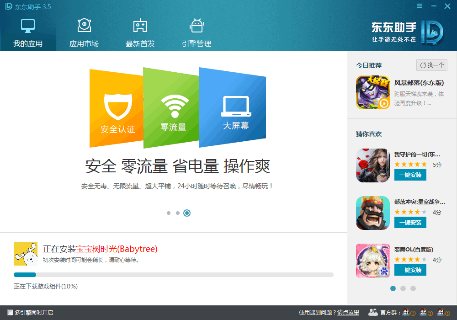Image resolution: width=457 pixels, height=320 pixels.
Task: Click the 零流量 wifi panel
Action: [x=171, y=108]
